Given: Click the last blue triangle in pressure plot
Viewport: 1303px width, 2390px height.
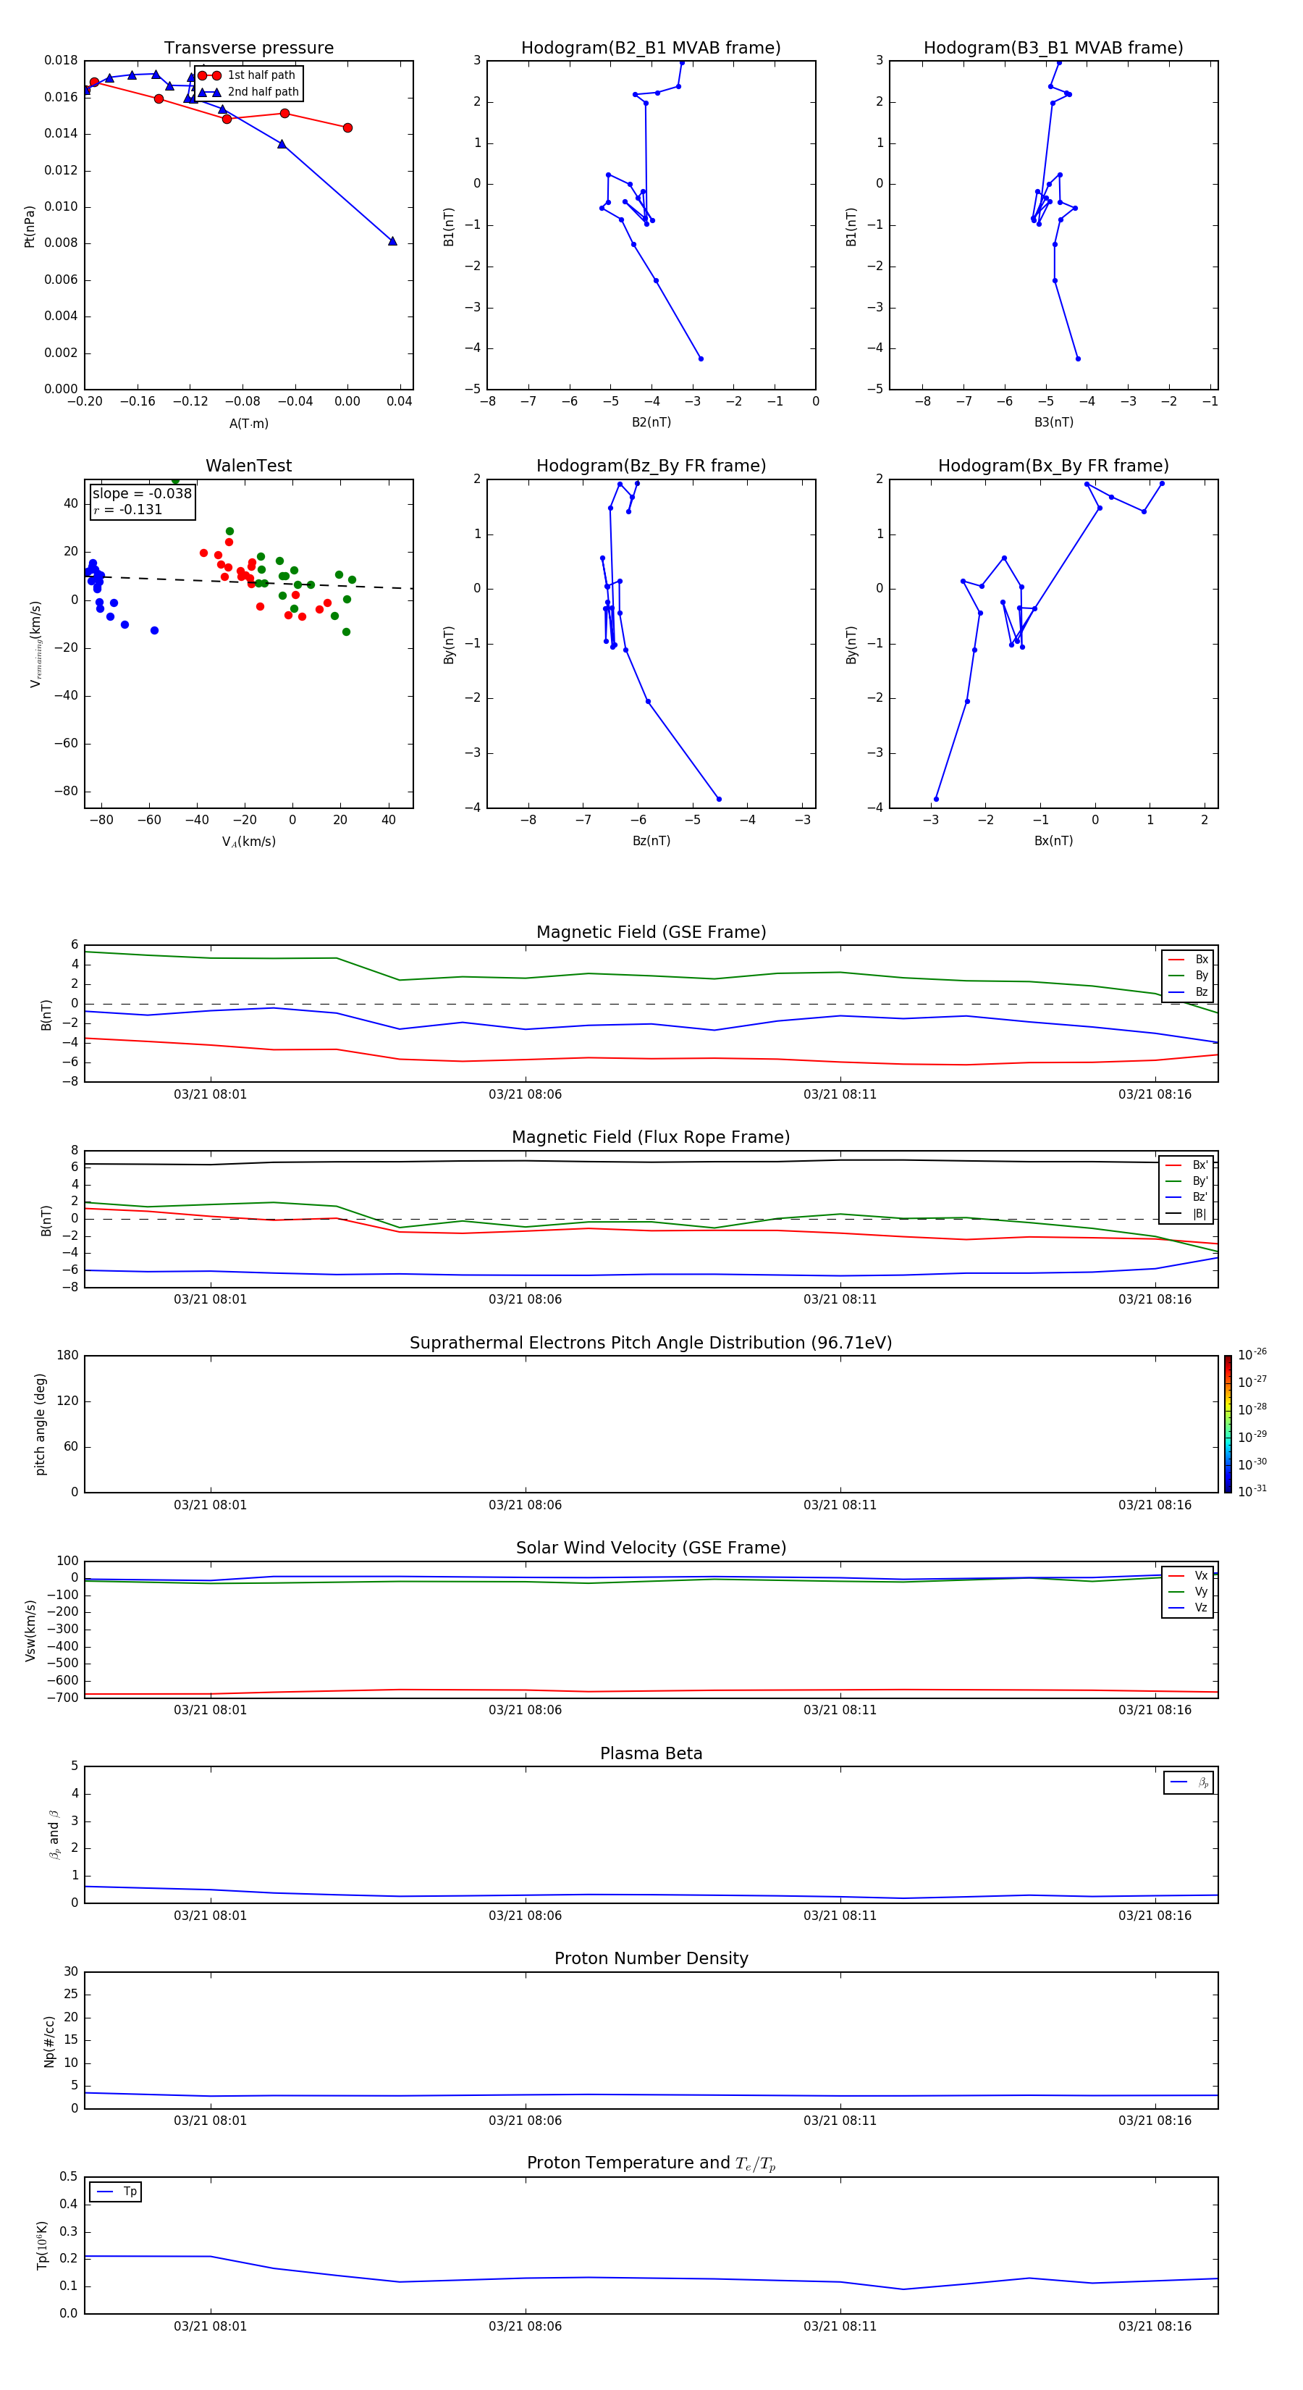Looking at the screenshot, I should click(x=392, y=241).
